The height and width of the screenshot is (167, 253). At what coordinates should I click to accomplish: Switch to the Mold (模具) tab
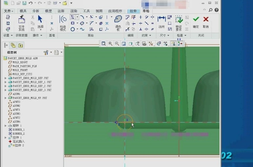pyautogui.click(x=23, y=11)
